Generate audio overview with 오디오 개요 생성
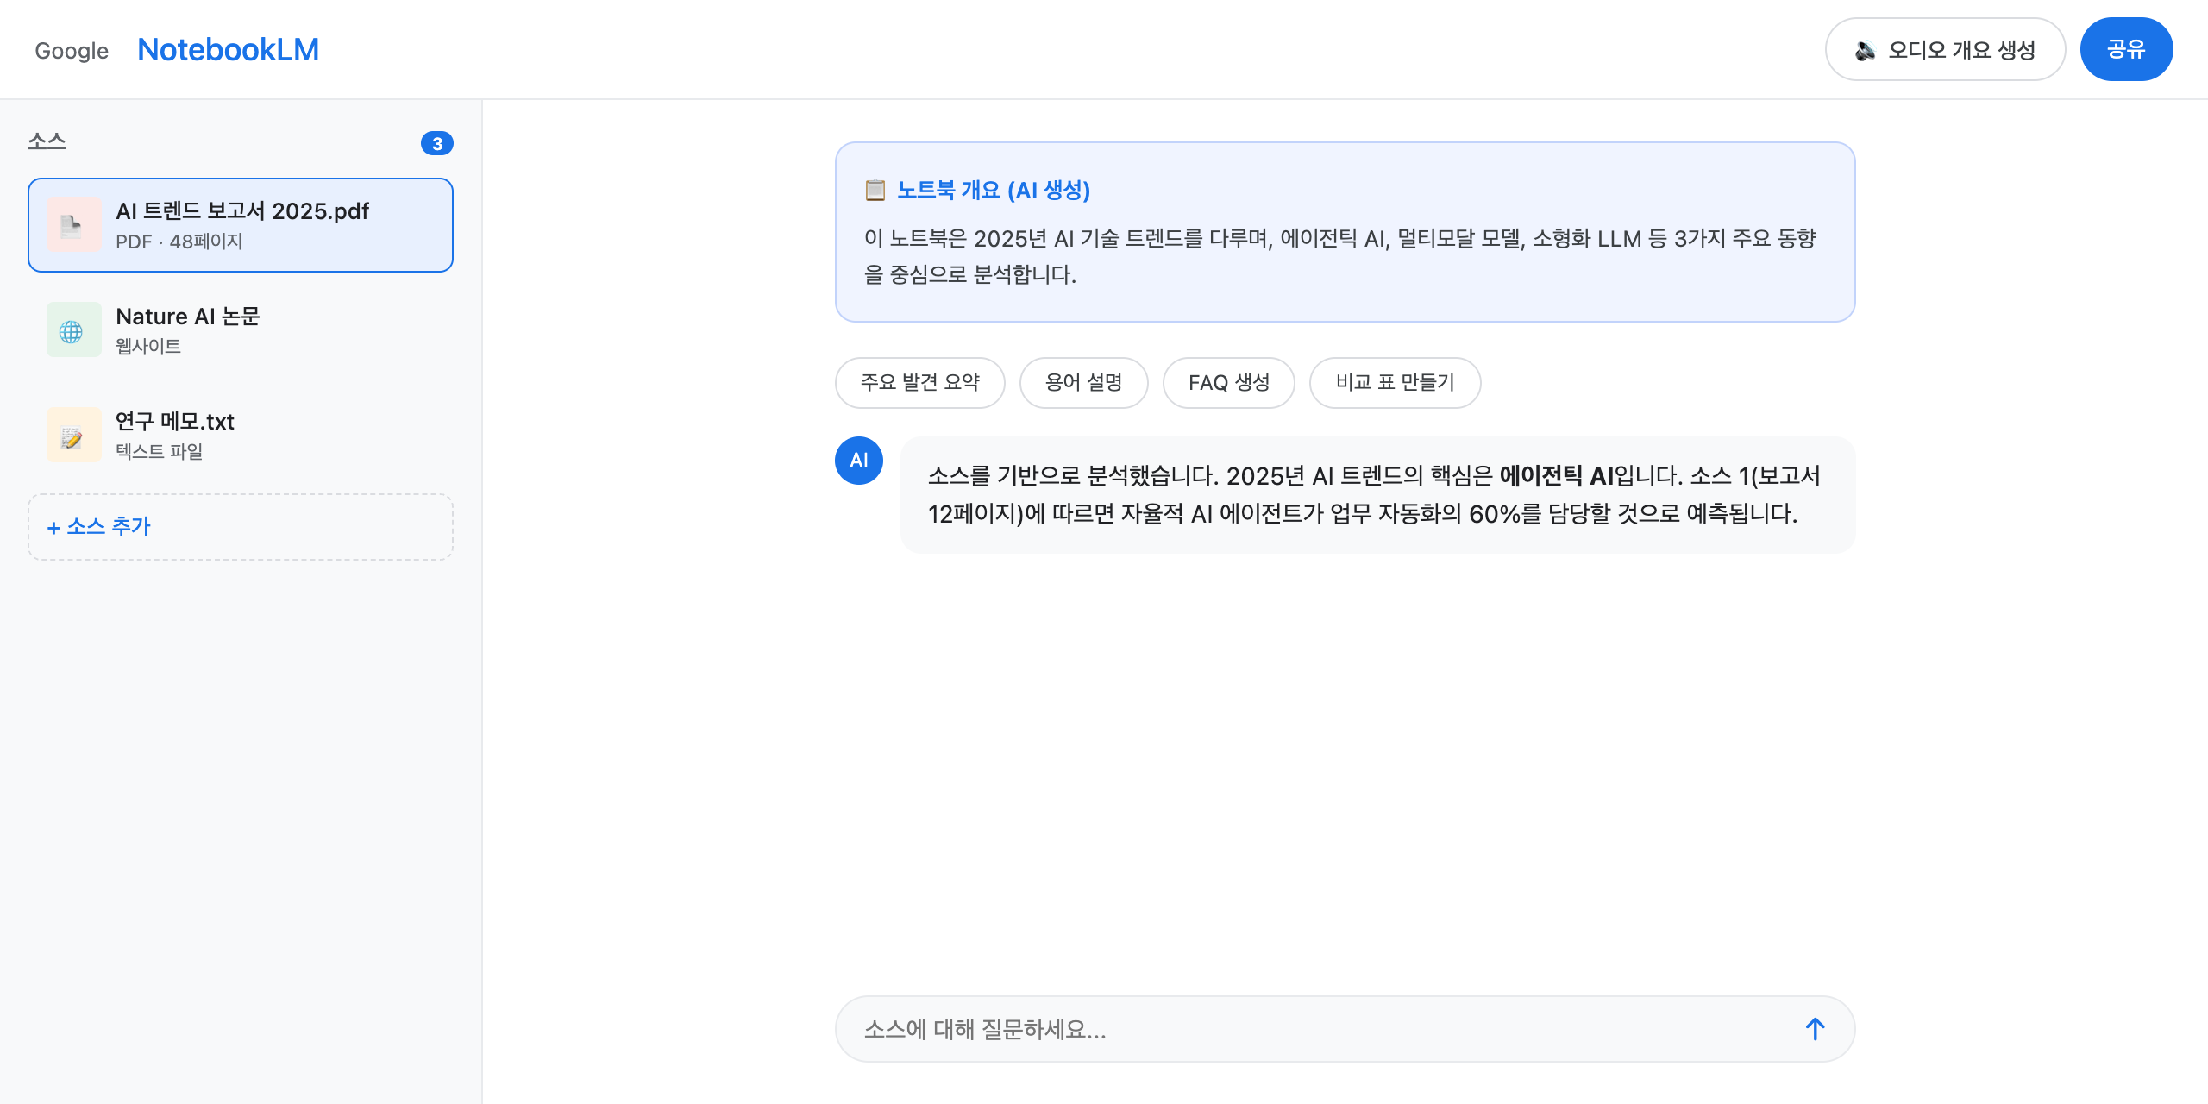Screen dimensions: 2208x1104 coord(1945,49)
